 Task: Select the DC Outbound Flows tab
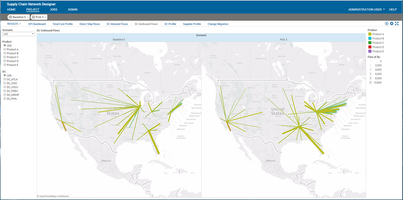click(x=146, y=24)
